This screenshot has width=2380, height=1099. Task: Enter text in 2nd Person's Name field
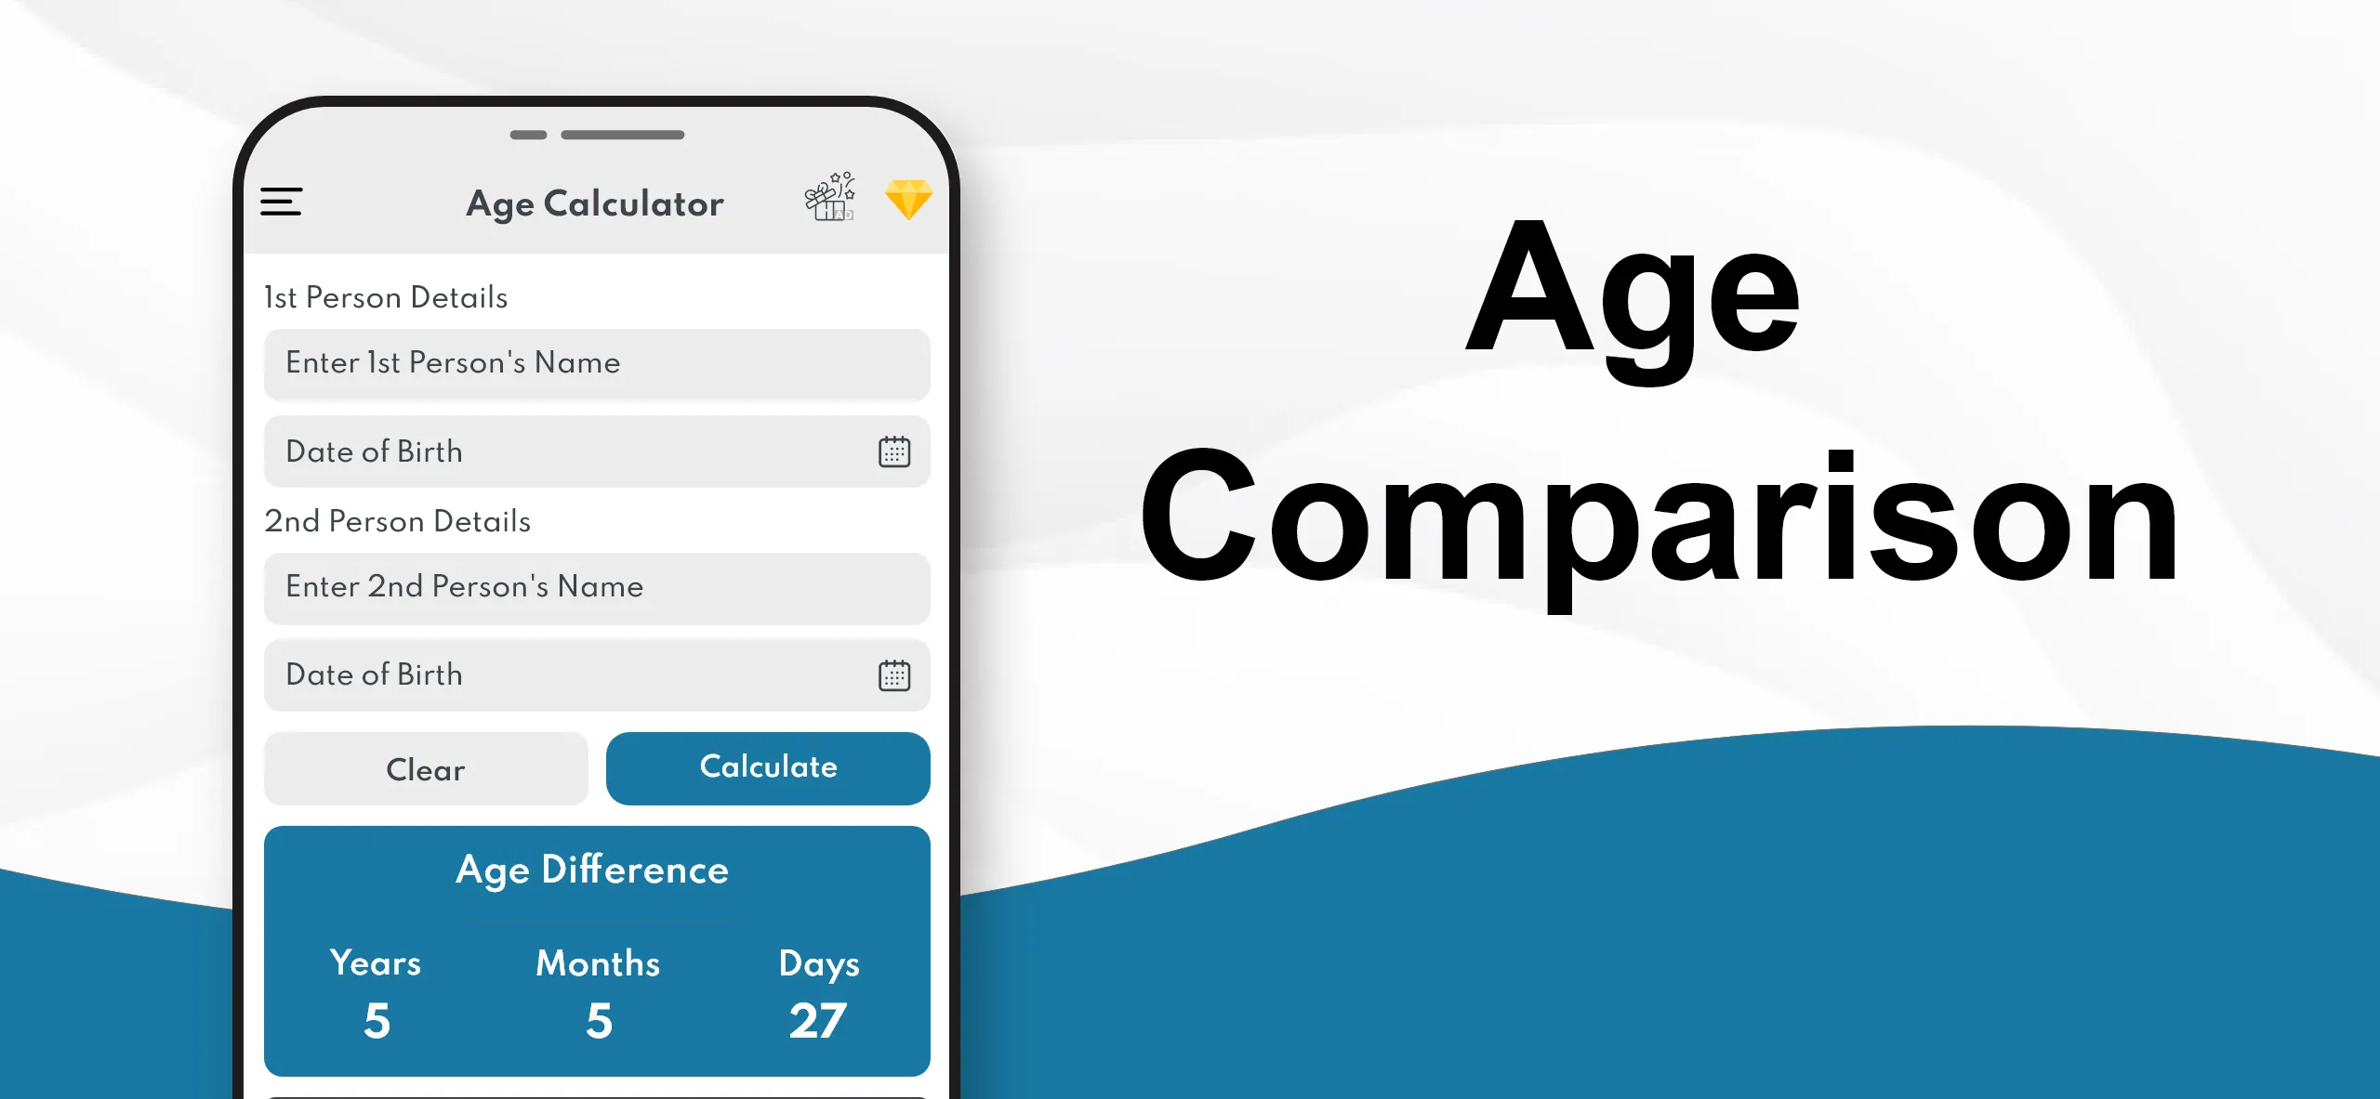598,588
